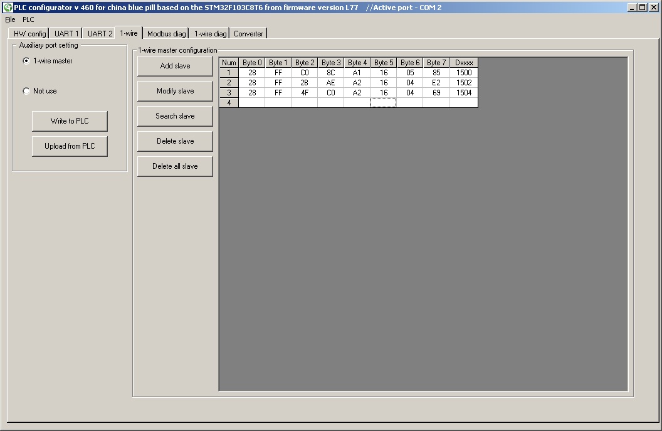This screenshot has height=431, width=662.
Task: Select row number 2 header
Action: coord(229,83)
